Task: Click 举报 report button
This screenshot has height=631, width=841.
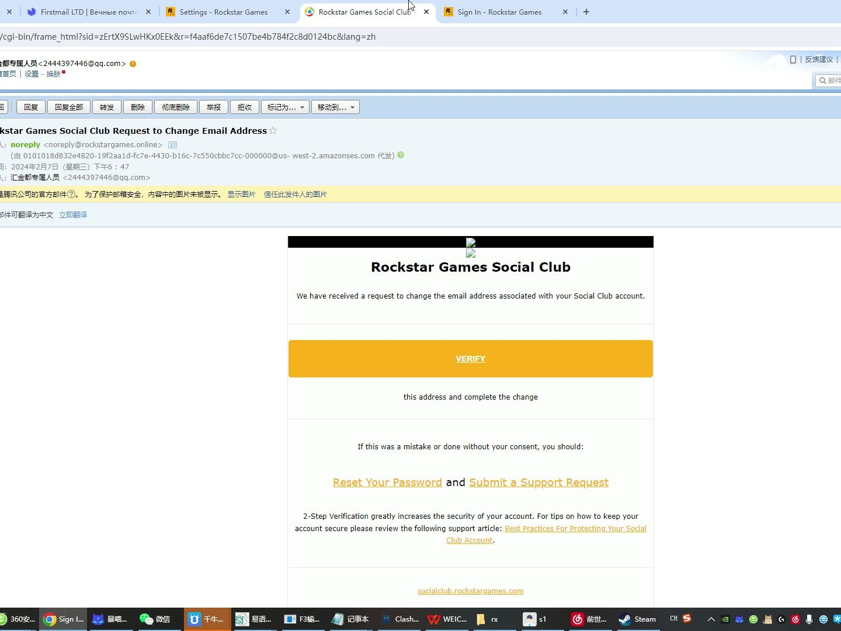Action: [214, 108]
